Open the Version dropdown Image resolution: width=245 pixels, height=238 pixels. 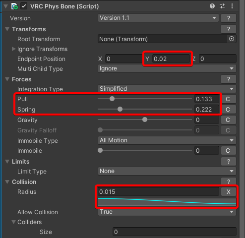click(158, 18)
